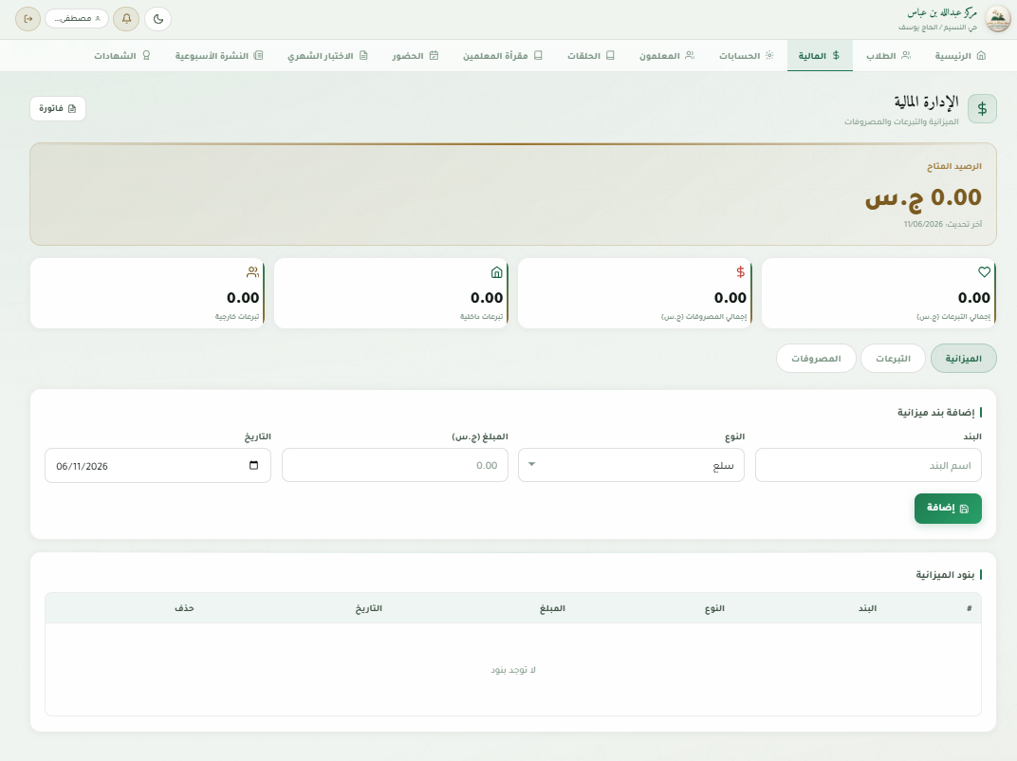The width and height of the screenshot is (1017, 761).
Task: Open النشرة الأسبوعية weekly bulletin tab
Action: click(x=219, y=56)
